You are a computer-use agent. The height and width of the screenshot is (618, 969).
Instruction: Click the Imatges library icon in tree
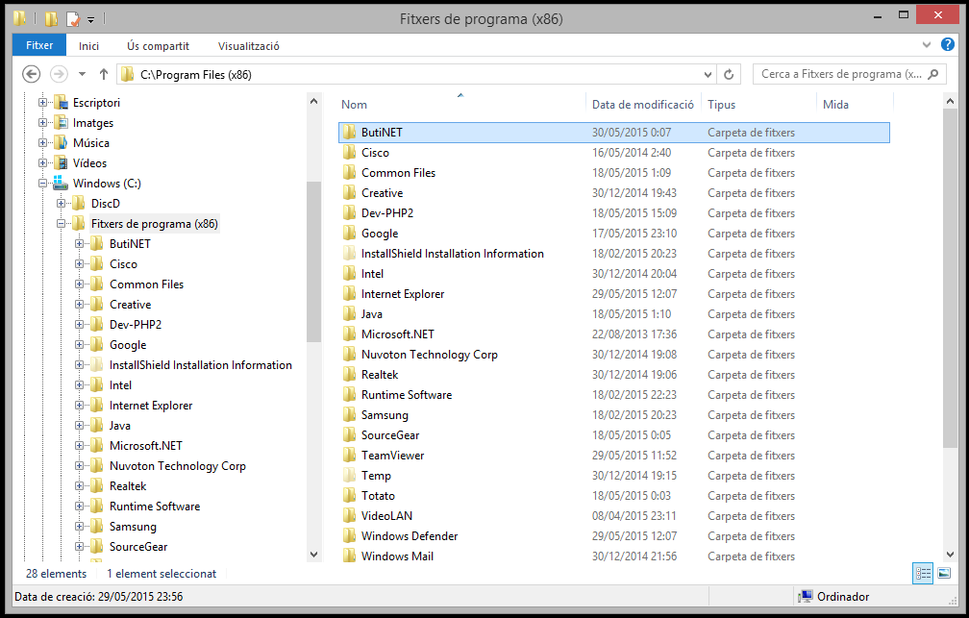click(x=61, y=122)
